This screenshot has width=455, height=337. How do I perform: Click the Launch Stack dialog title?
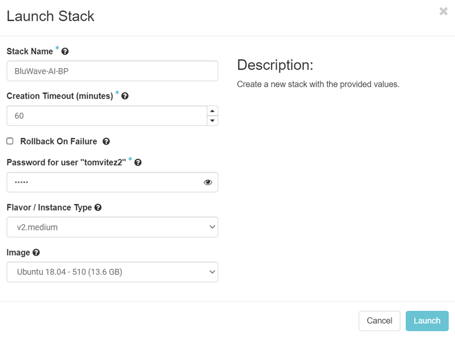coord(51,16)
